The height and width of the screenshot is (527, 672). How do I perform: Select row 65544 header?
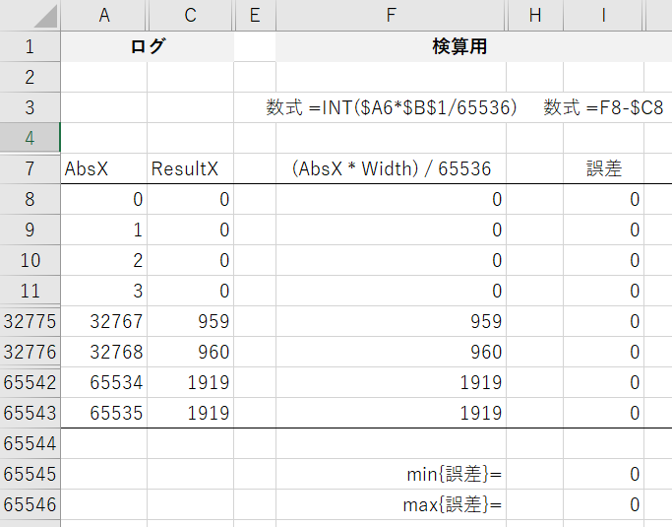pyautogui.click(x=30, y=443)
